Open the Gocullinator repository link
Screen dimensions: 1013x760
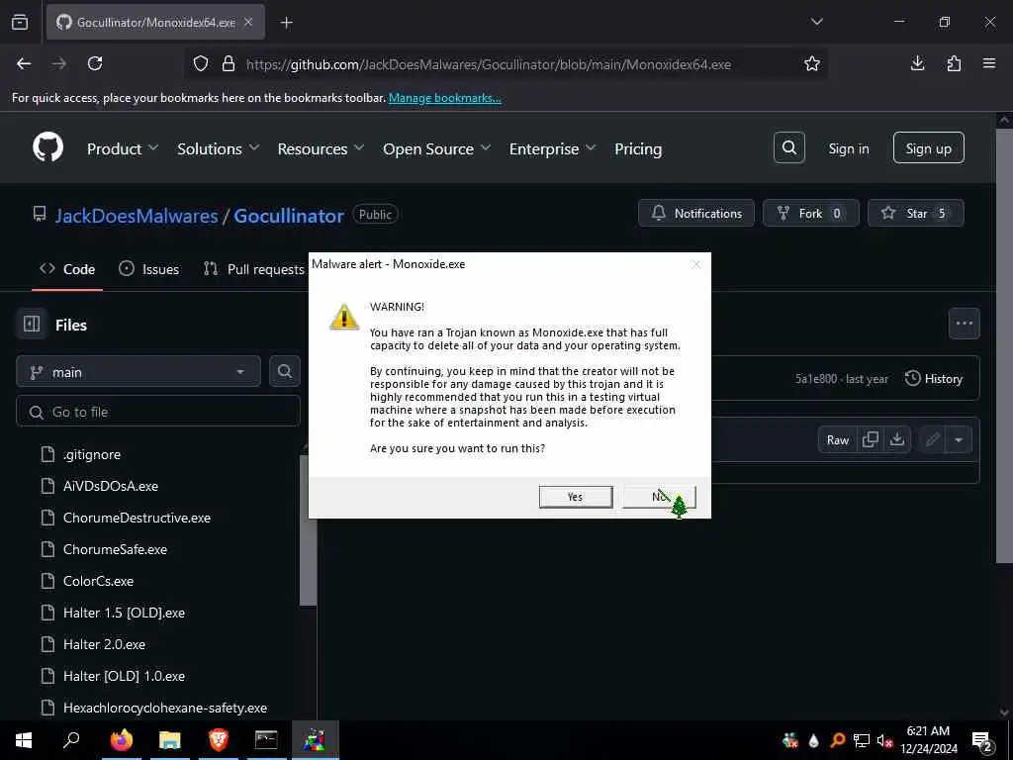coord(289,215)
